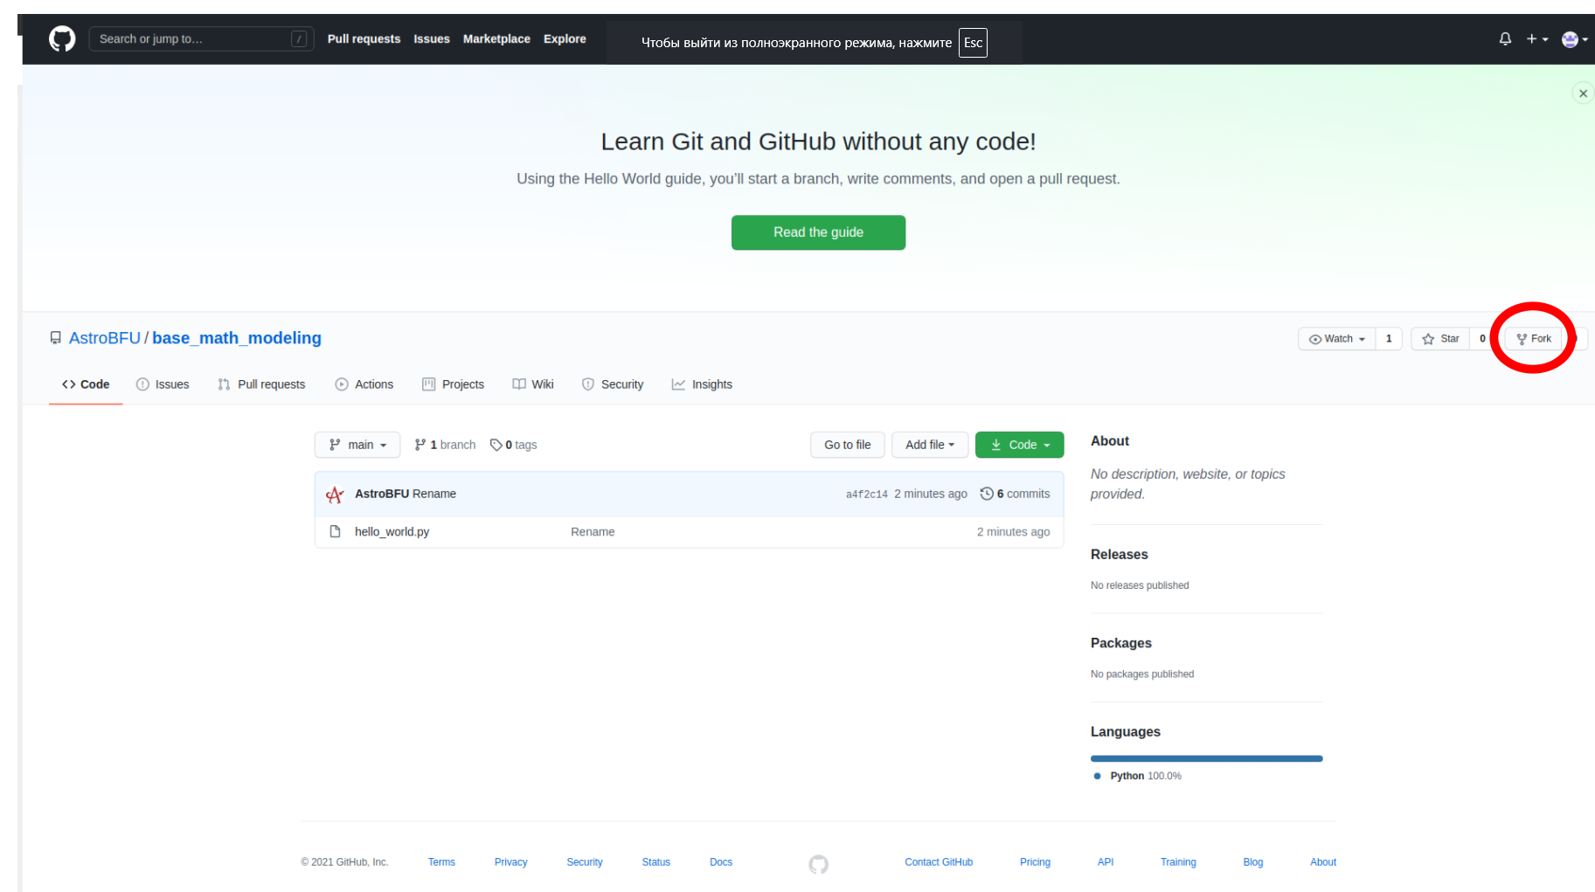Screen dimensions: 1595x892
Task: Open the Wiki tab
Action: [533, 384]
